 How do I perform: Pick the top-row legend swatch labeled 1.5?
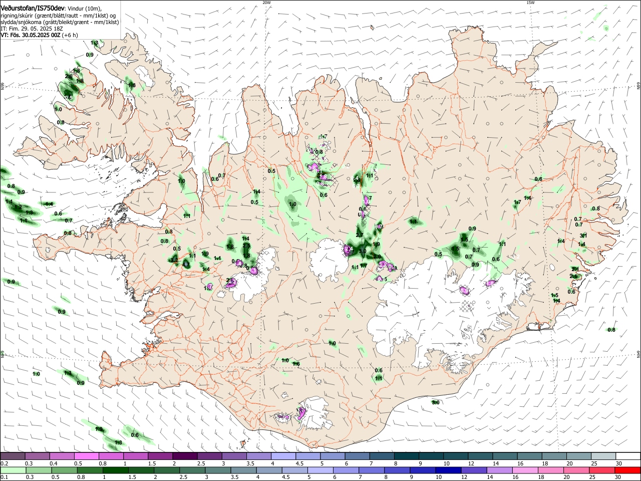tap(160, 456)
